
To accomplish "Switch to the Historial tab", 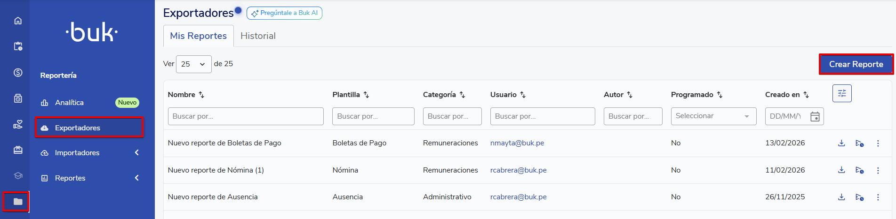I will [x=258, y=36].
